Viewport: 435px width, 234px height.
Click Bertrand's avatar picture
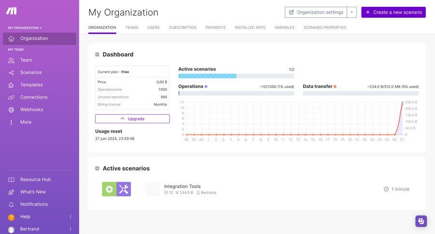11,230
